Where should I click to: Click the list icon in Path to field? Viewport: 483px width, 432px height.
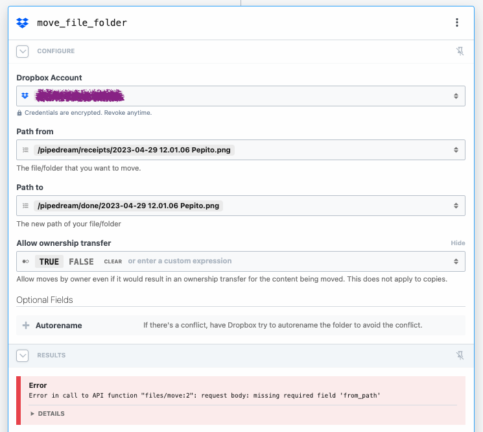tap(25, 206)
